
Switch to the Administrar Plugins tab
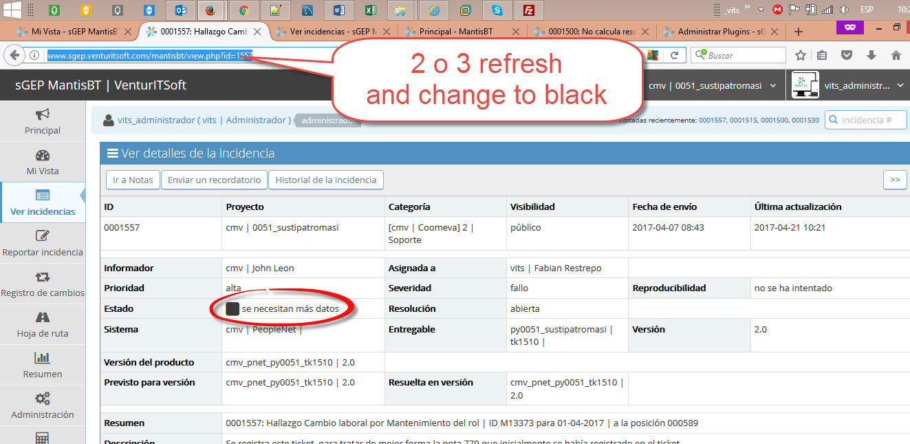[x=722, y=32]
